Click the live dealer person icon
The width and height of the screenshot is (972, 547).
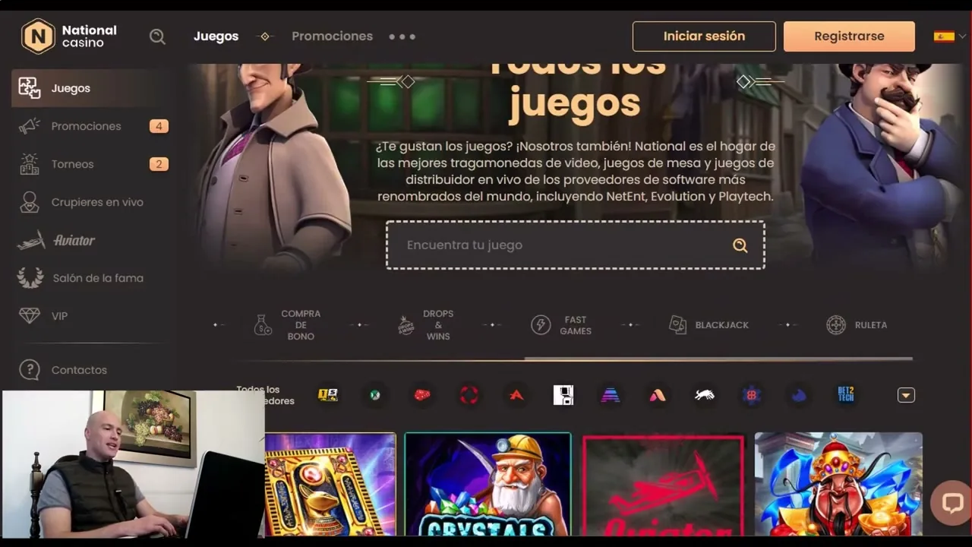click(30, 202)
